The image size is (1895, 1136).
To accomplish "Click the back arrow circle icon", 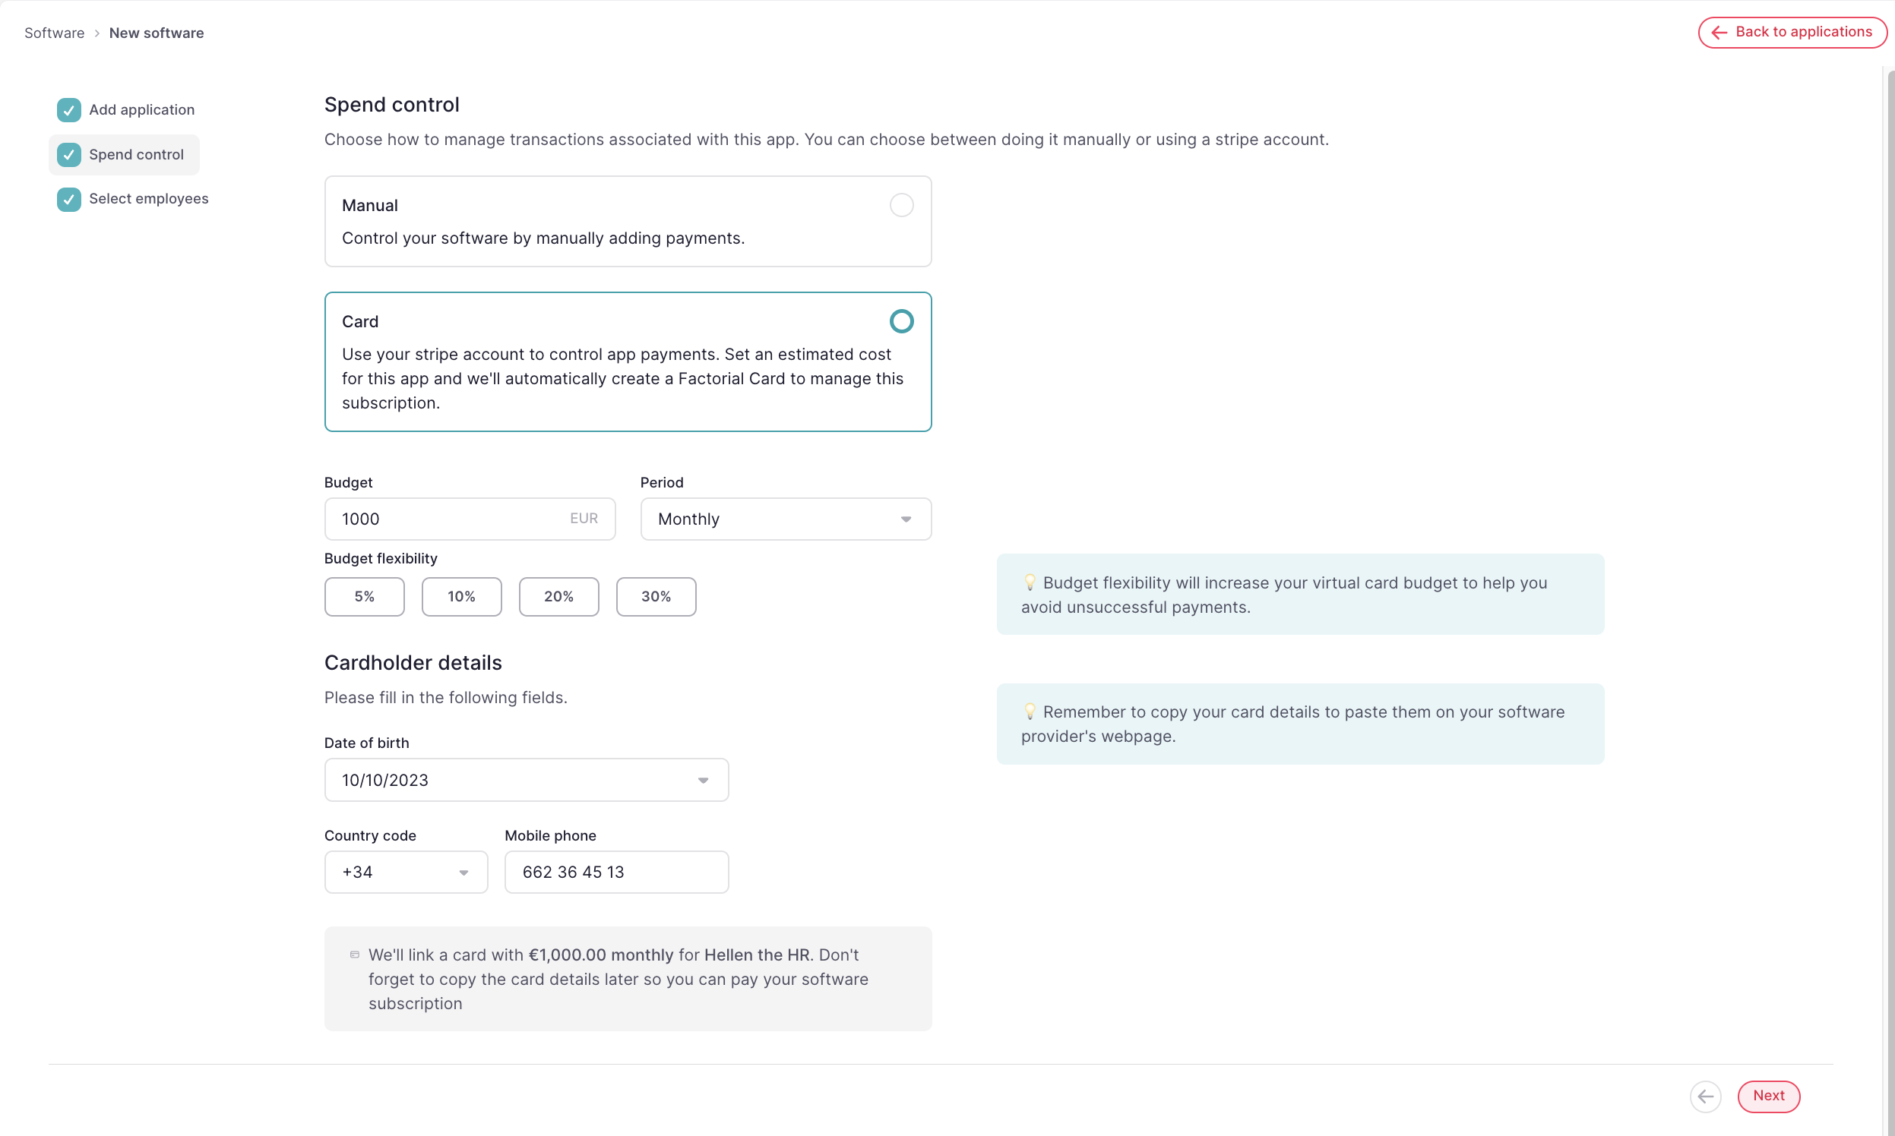I will point(1705,1096).
